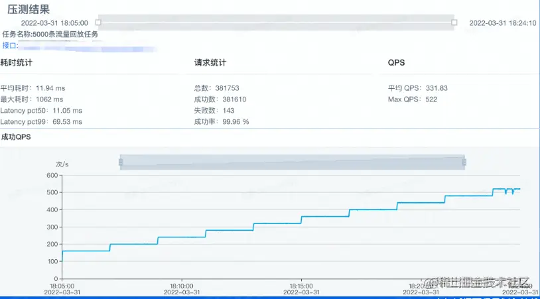Click the end time 2022-03-31 18:24:10 label
This screenshot has width=540, height=299.
pos(502,23)
